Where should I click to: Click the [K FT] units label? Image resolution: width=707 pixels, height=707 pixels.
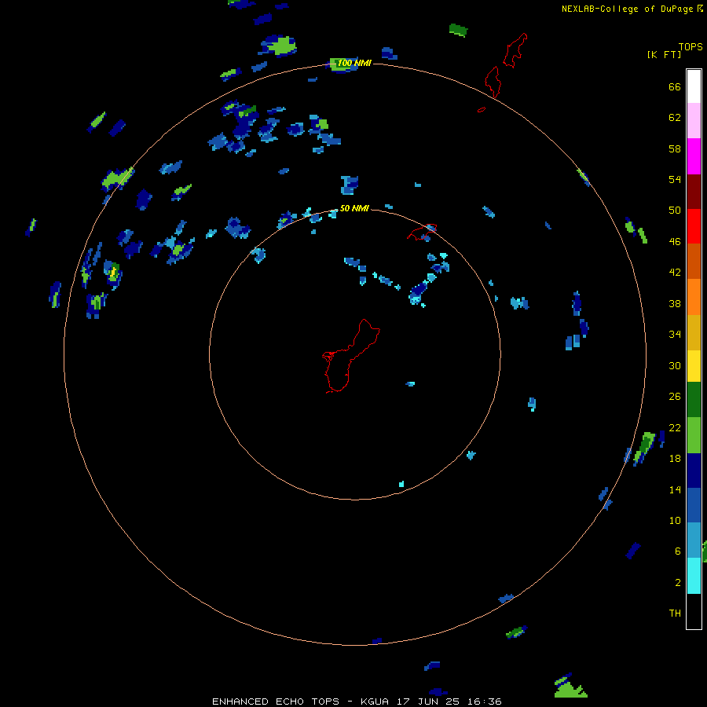[664, 54]
